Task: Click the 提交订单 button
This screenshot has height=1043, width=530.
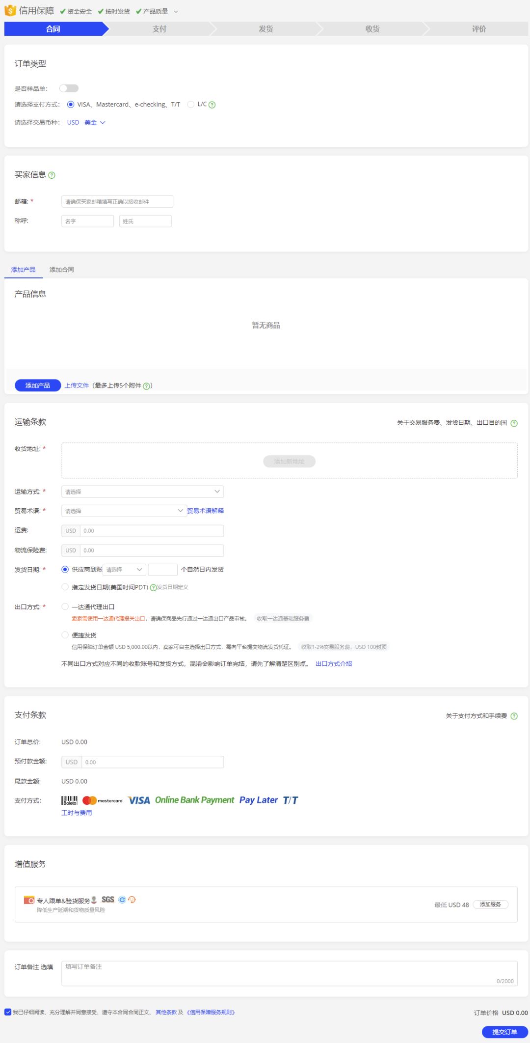Action: tap(504, 1032)
